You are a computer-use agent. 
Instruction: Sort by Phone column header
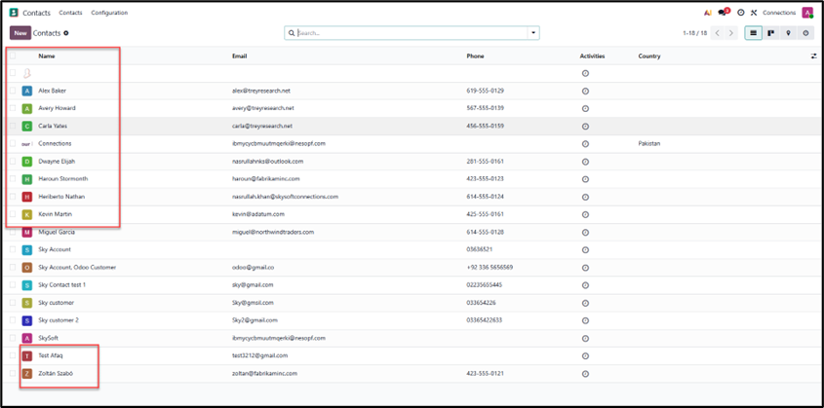(475, 56)
